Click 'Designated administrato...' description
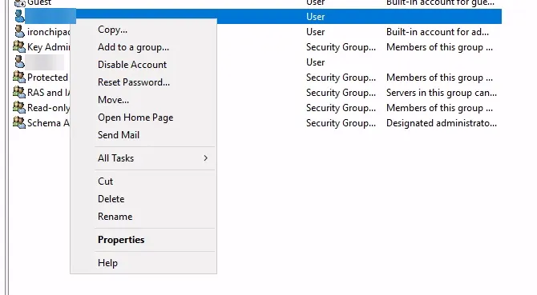This screenshot has height=295, width=537. pyautogui.click(x=442, y=123)
